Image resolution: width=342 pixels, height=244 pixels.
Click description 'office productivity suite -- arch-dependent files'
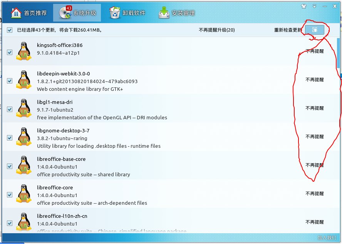tap(92, 203)
